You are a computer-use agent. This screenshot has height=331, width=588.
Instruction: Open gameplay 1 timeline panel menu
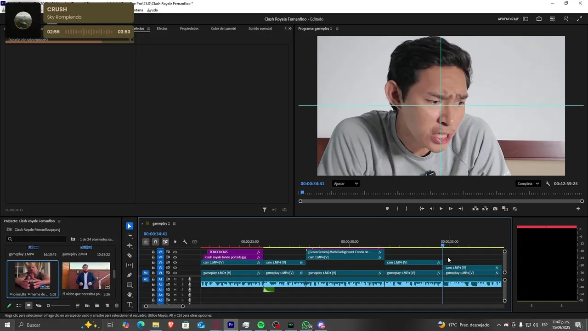pos(174,223)
